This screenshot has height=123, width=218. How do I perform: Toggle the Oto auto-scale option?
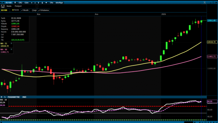pos(51,2)
